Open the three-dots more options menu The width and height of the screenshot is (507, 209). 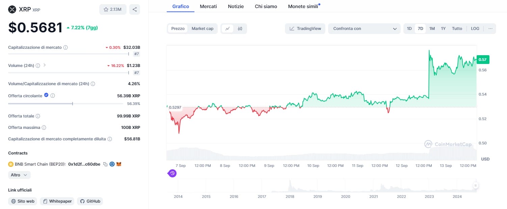[490, 29]
